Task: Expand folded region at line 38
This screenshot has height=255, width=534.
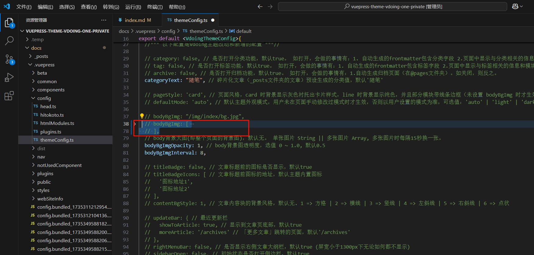Action: 135,124
